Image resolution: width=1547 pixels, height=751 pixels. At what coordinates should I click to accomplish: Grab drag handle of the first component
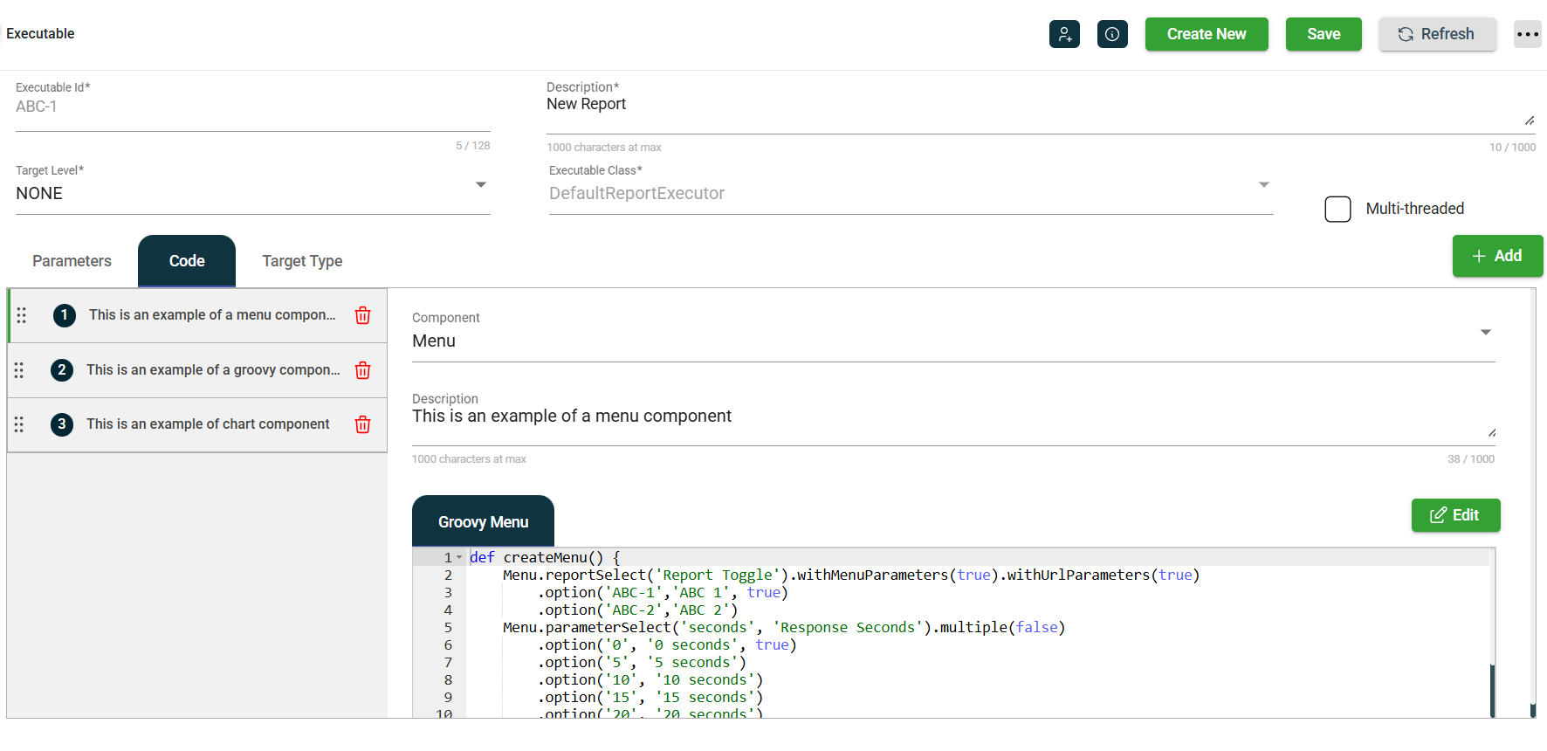[x=22, y=315]
